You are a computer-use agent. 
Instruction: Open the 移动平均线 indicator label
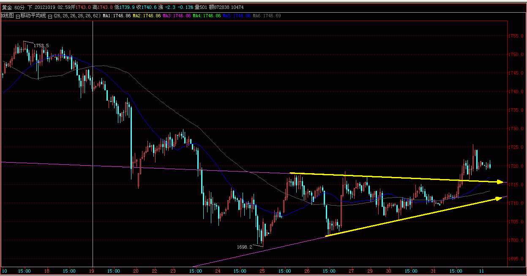pos(33,16)
